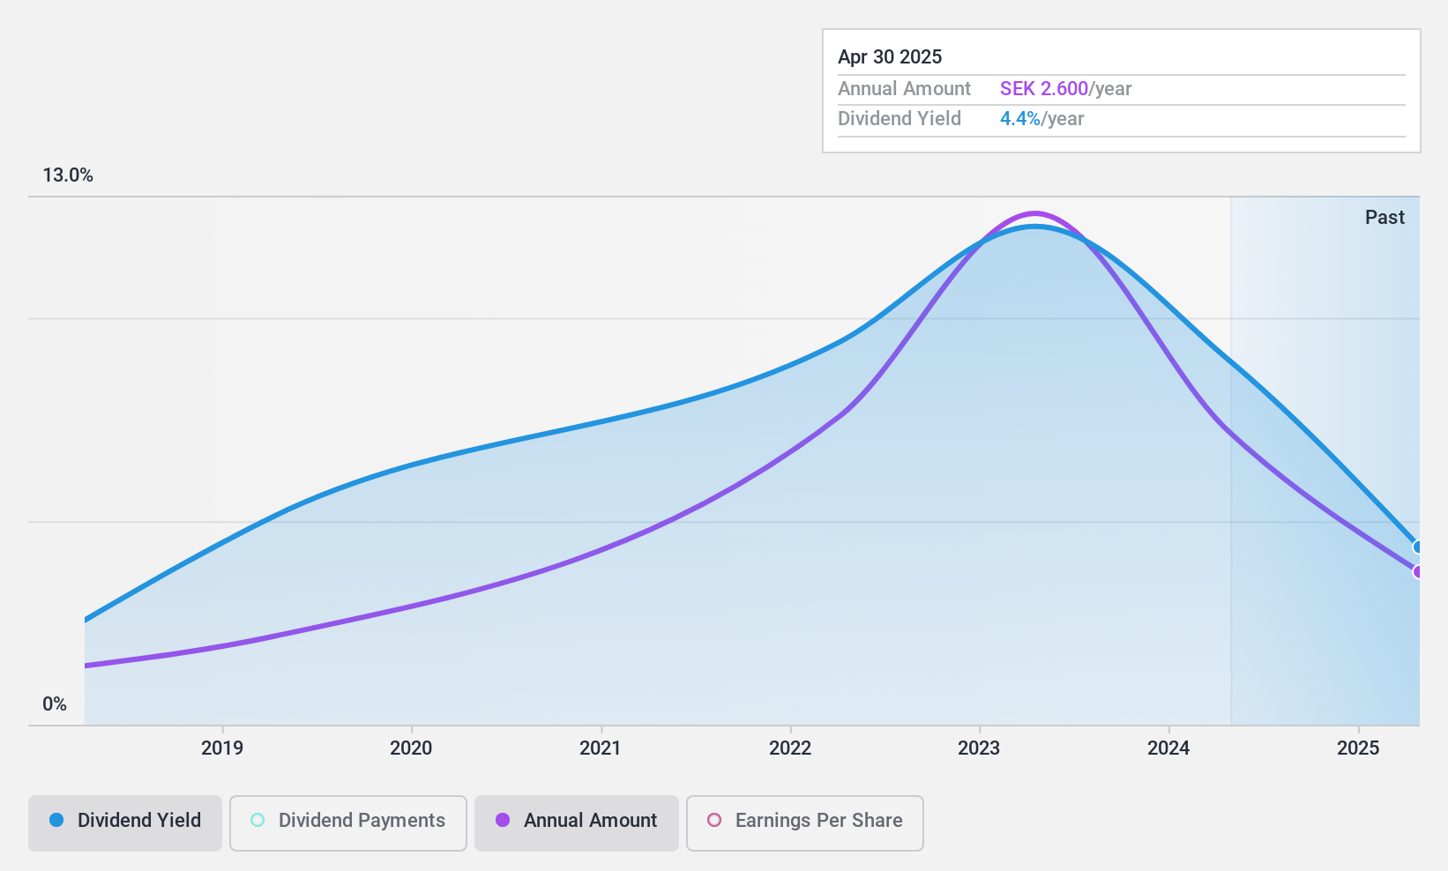This screenshot has height=871, width=1448.
Task: Enable the Earnings Per Share series
Action: point(804,823)
